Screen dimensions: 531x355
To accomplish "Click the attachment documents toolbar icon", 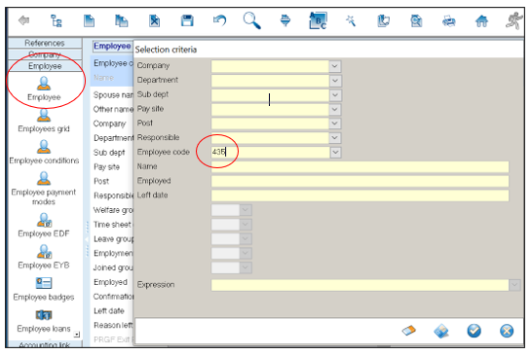I will coord(383,20).
